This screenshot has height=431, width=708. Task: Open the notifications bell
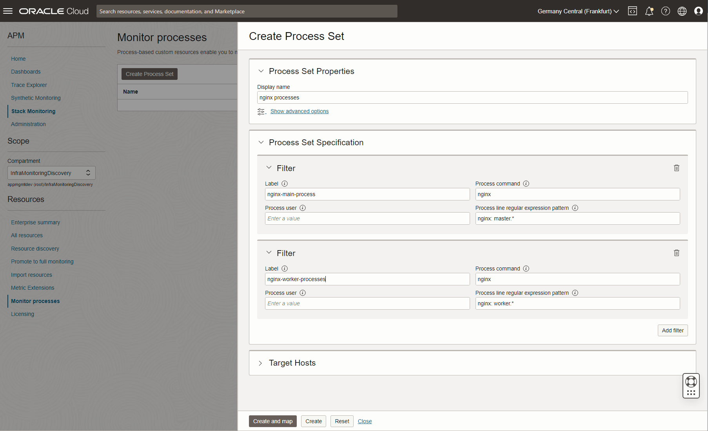649,11
